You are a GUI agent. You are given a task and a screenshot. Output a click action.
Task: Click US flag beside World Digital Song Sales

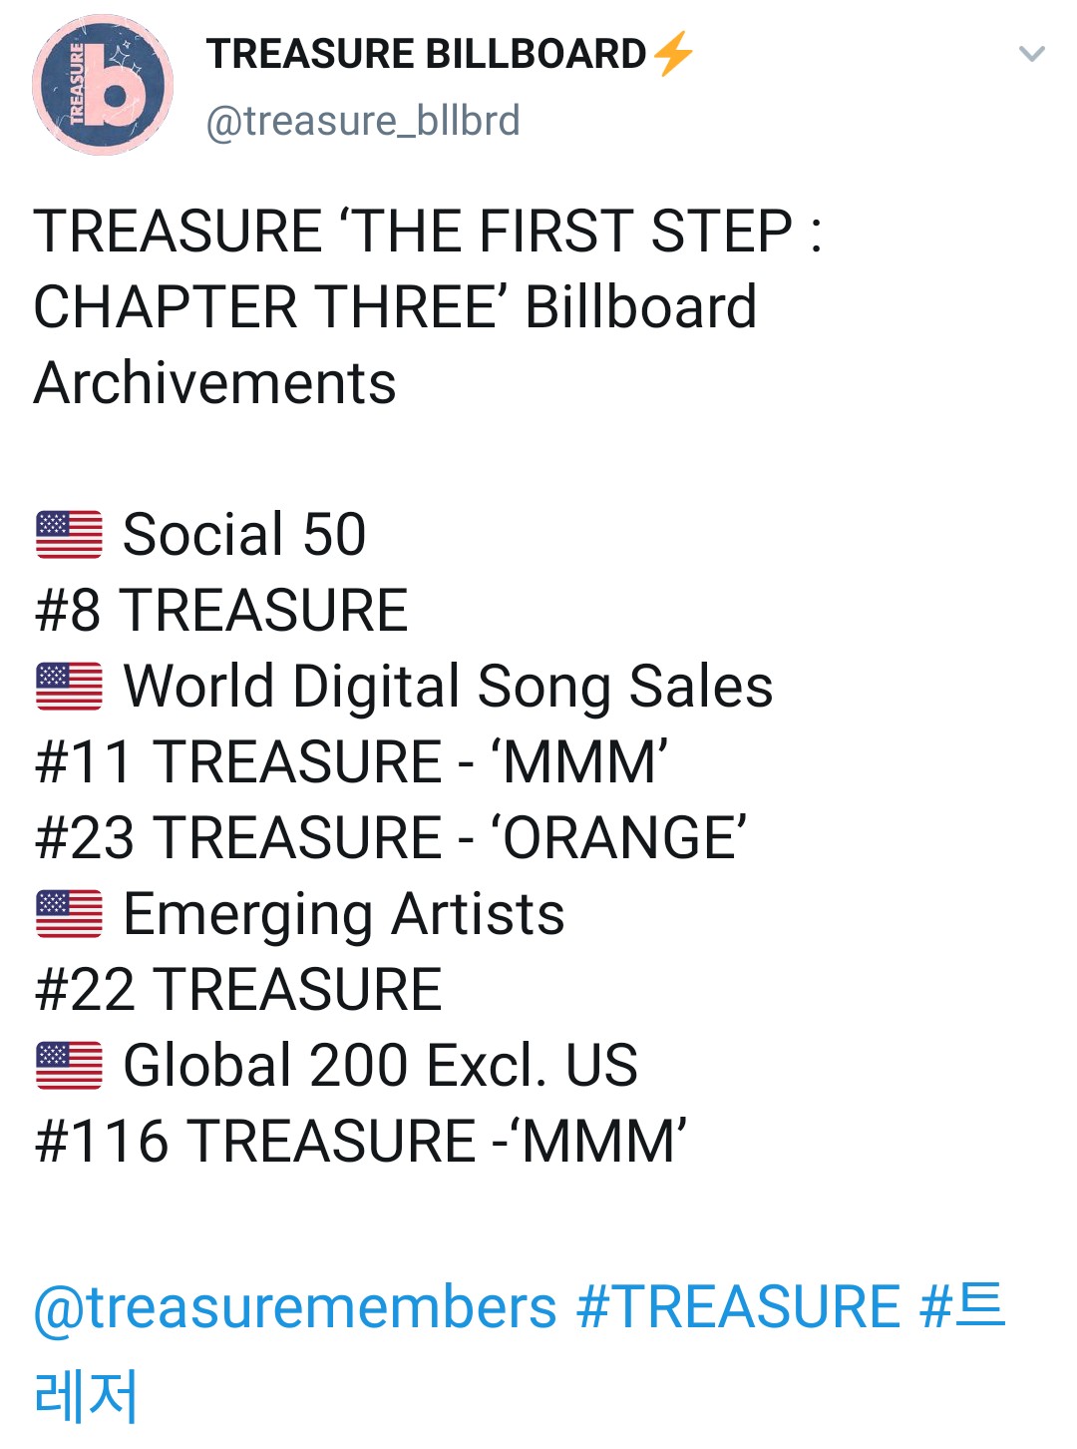[x=69, y=687]
